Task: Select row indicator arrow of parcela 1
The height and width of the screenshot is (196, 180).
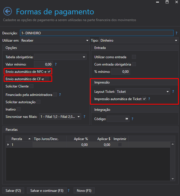Action: [x=8, y=145]
